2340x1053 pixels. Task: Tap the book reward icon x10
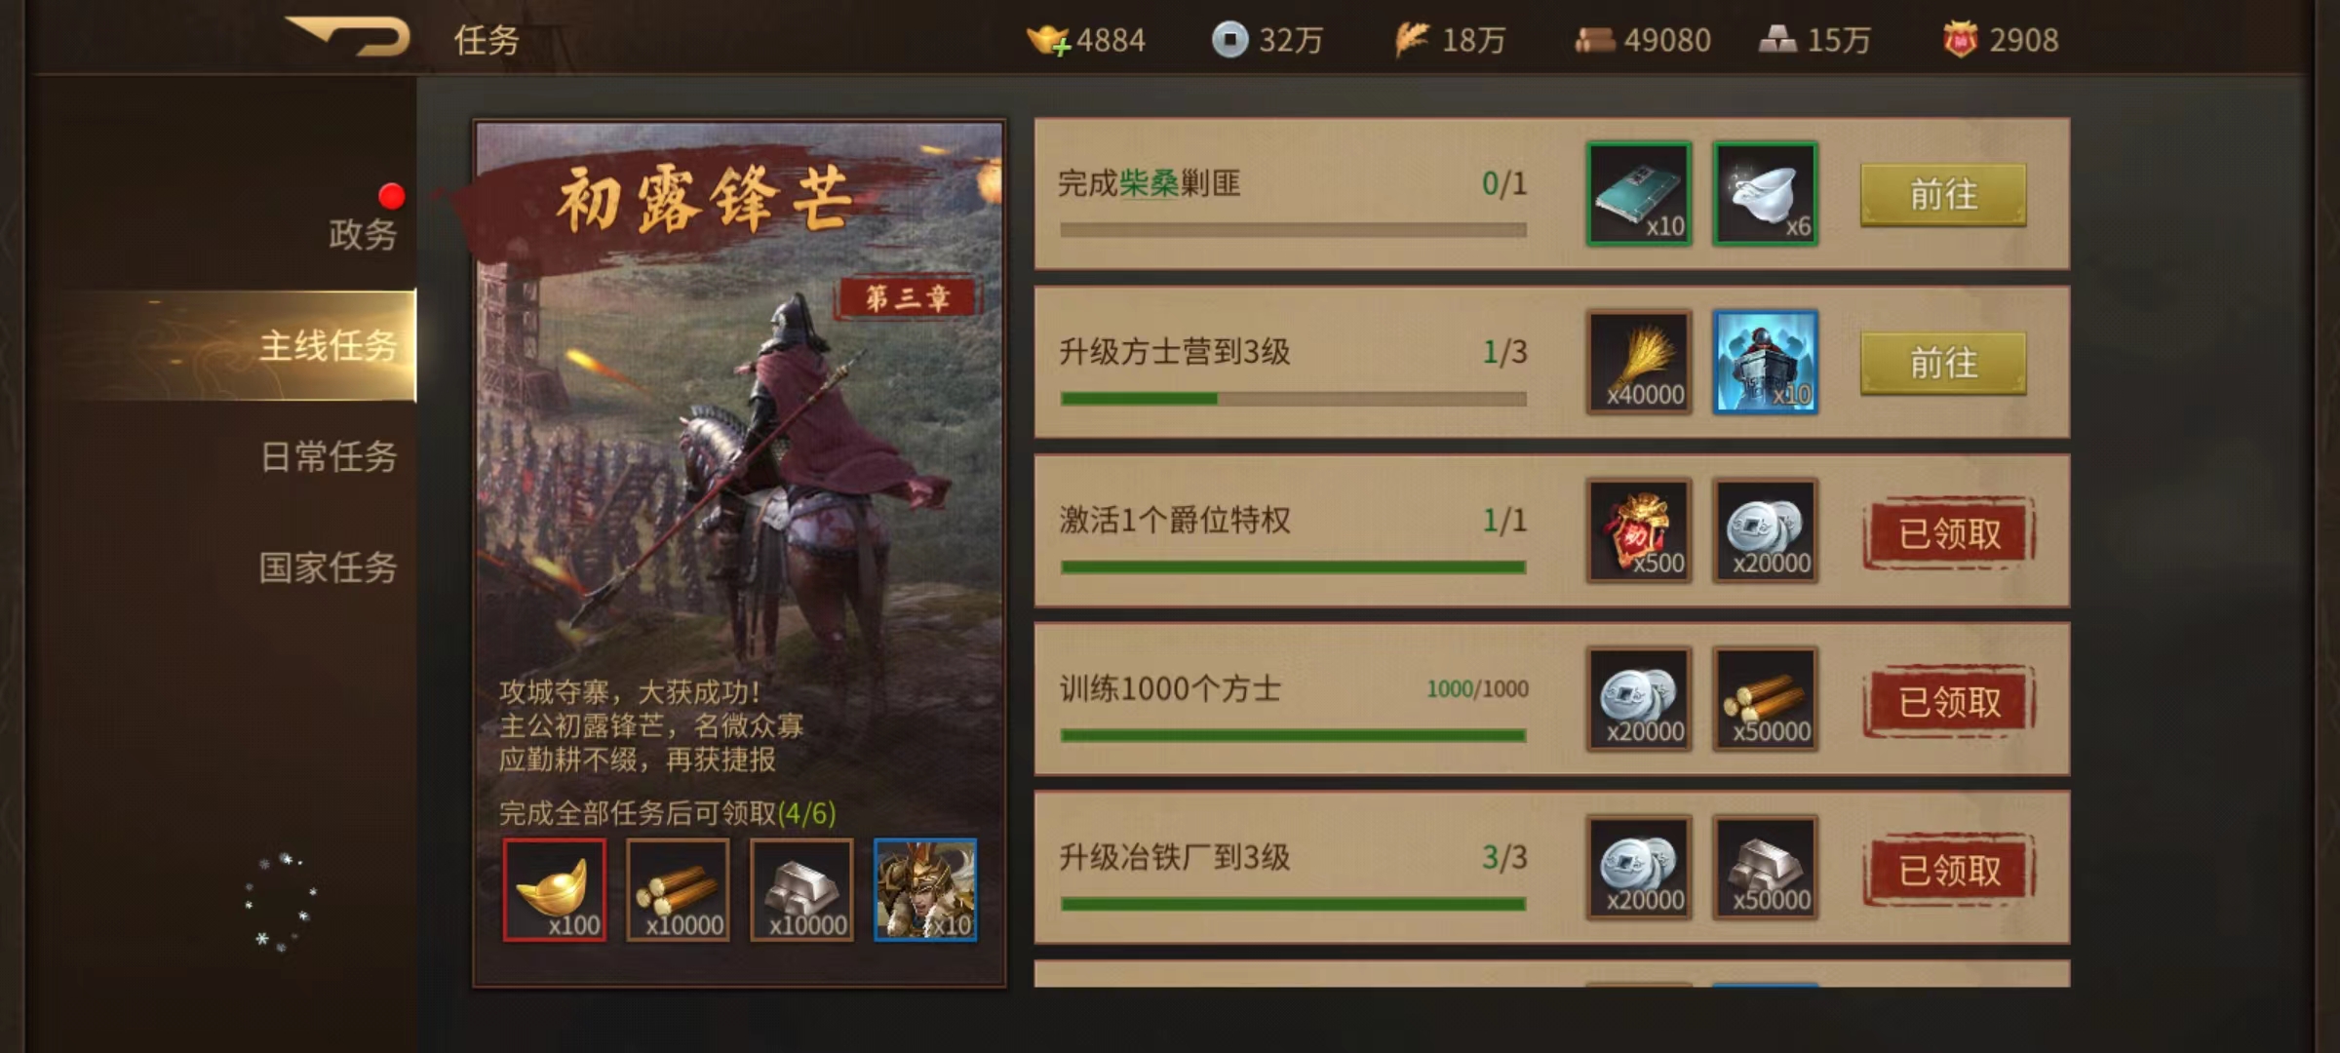coord(1639,193)
